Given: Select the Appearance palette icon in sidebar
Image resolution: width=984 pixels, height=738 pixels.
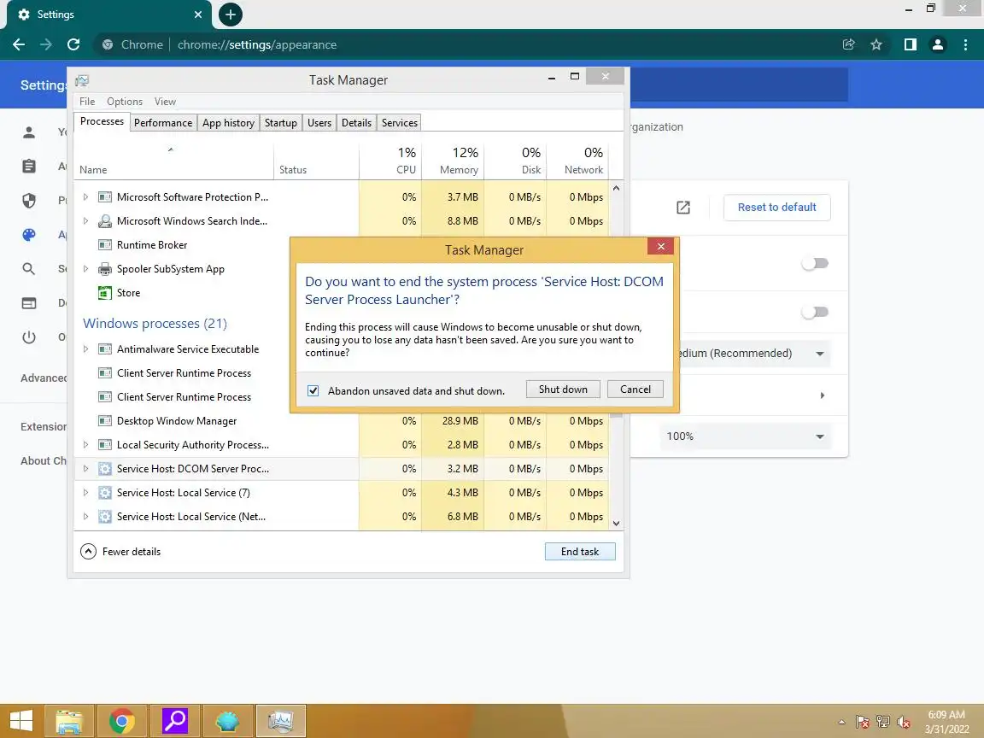Looking at the screenshot, I should tap(29, 235).
